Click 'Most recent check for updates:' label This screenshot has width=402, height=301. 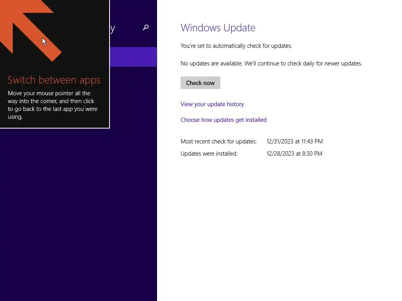[218, 141]
